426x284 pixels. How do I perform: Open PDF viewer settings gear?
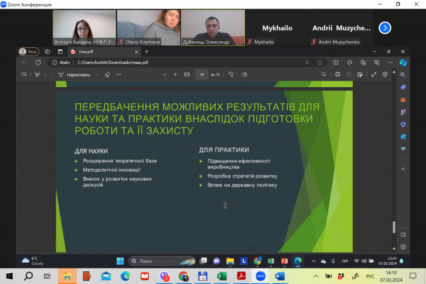point(385,74)
